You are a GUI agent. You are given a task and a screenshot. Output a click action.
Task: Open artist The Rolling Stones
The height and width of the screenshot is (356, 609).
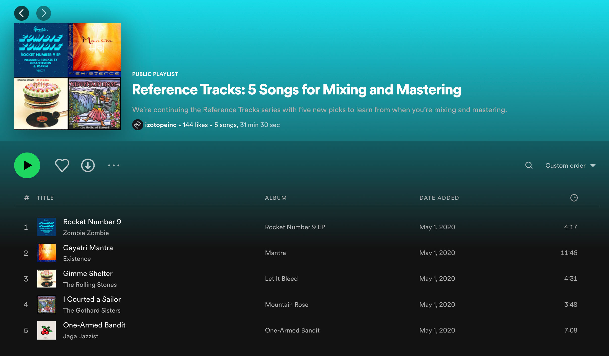point(90,285)
